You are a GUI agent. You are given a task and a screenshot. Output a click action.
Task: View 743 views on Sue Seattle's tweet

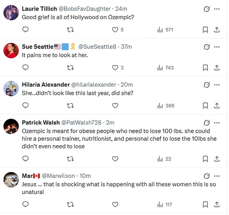click(165, 67)
